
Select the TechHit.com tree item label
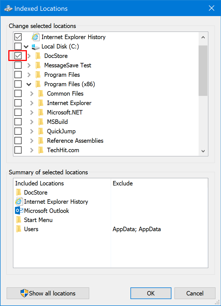[x=63, y=150]
